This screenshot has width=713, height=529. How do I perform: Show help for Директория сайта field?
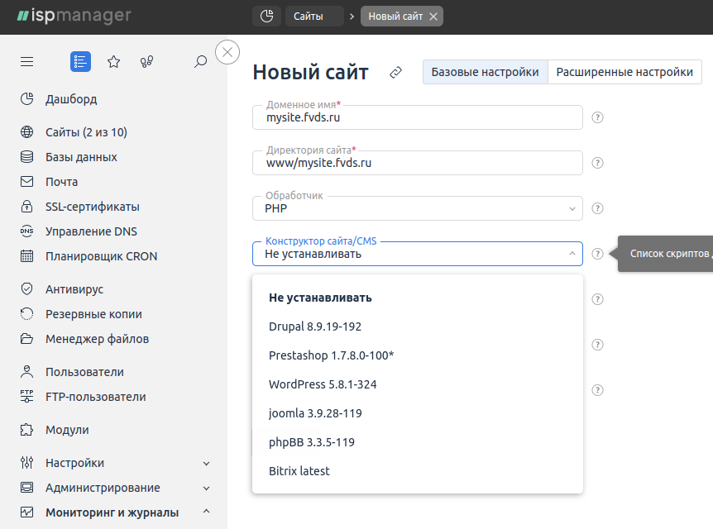coord(597,163)
